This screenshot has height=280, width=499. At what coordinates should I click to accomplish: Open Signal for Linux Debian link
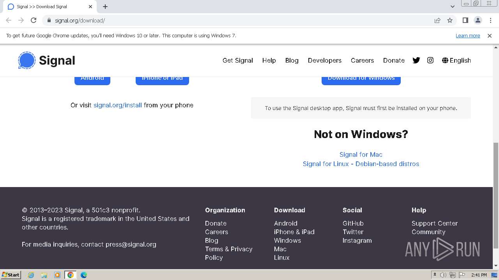361,164
